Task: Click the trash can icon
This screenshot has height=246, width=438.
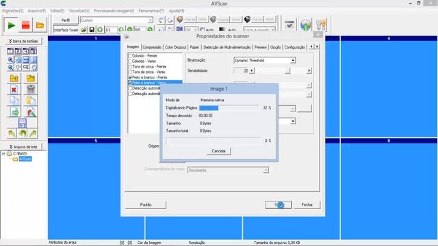Action: pyautogui.click(x=31, y=90)
